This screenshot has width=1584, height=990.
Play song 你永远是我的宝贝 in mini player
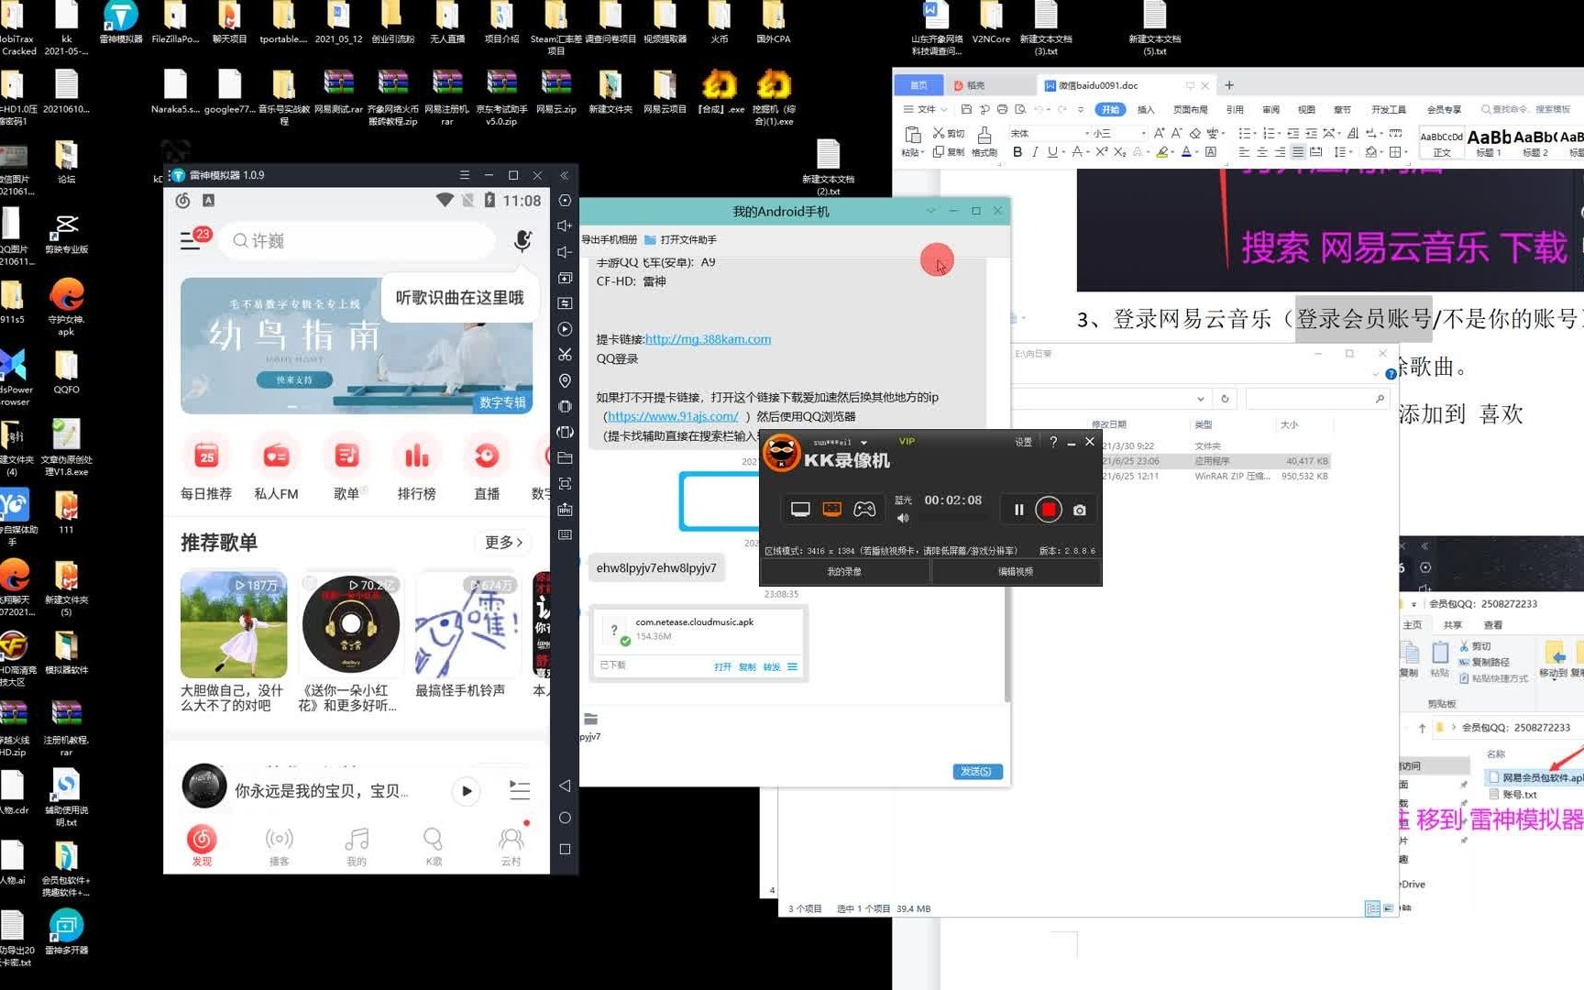[x=467, y=790]
